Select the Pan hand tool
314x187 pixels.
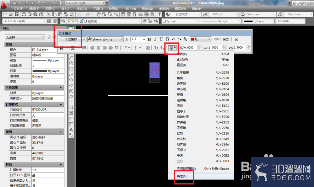(99, 14)
